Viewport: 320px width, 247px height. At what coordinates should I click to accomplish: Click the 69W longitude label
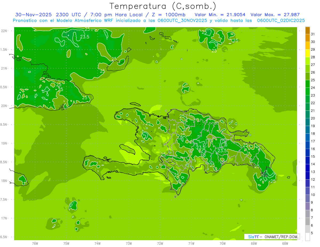[x=254, y=243]
